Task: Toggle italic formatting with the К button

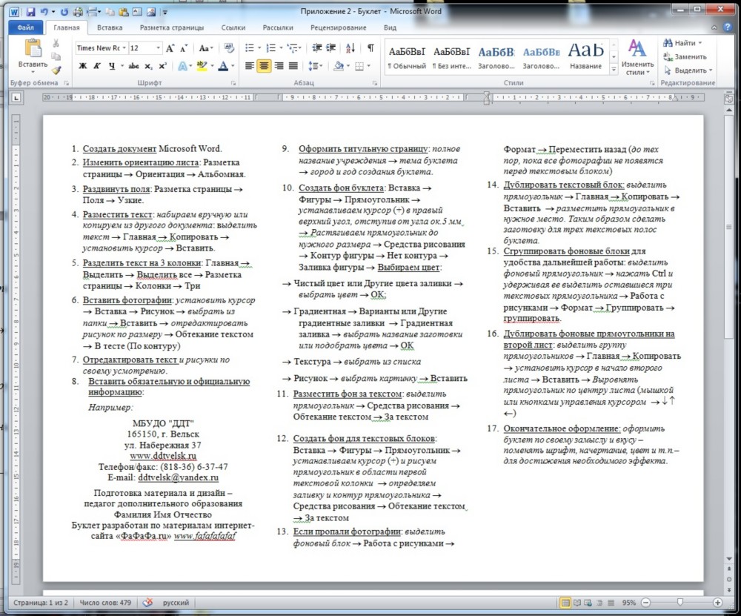Action: [97, 66]
